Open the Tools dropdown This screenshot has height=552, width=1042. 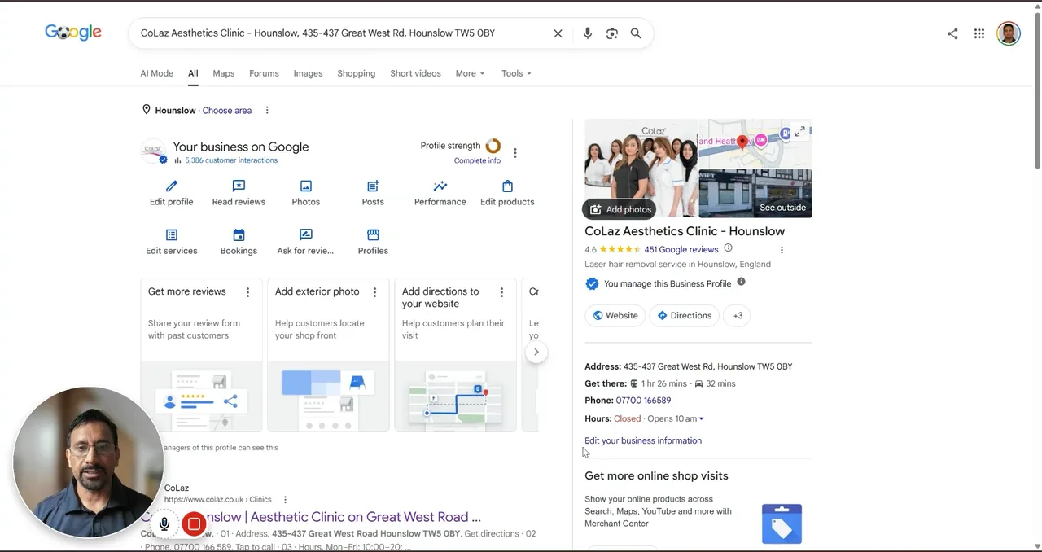coord(516,73)
